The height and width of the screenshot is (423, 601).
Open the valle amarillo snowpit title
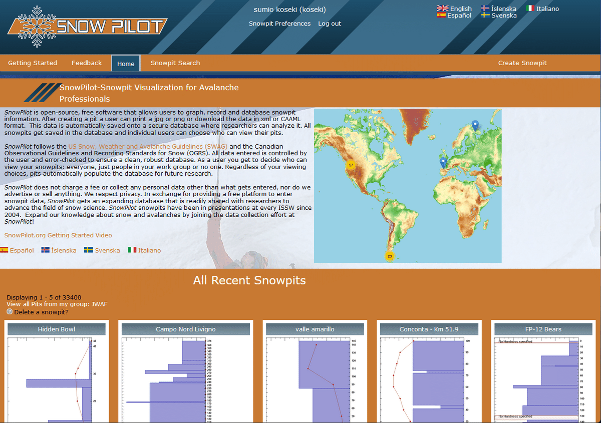[315, 329]
